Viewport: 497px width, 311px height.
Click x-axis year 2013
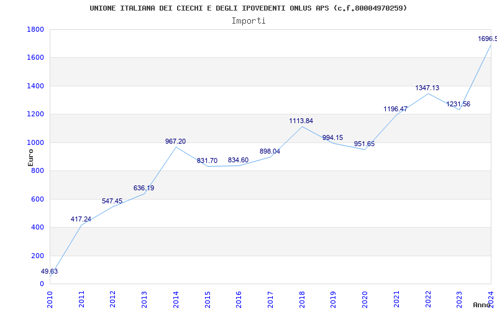point(144,299)
